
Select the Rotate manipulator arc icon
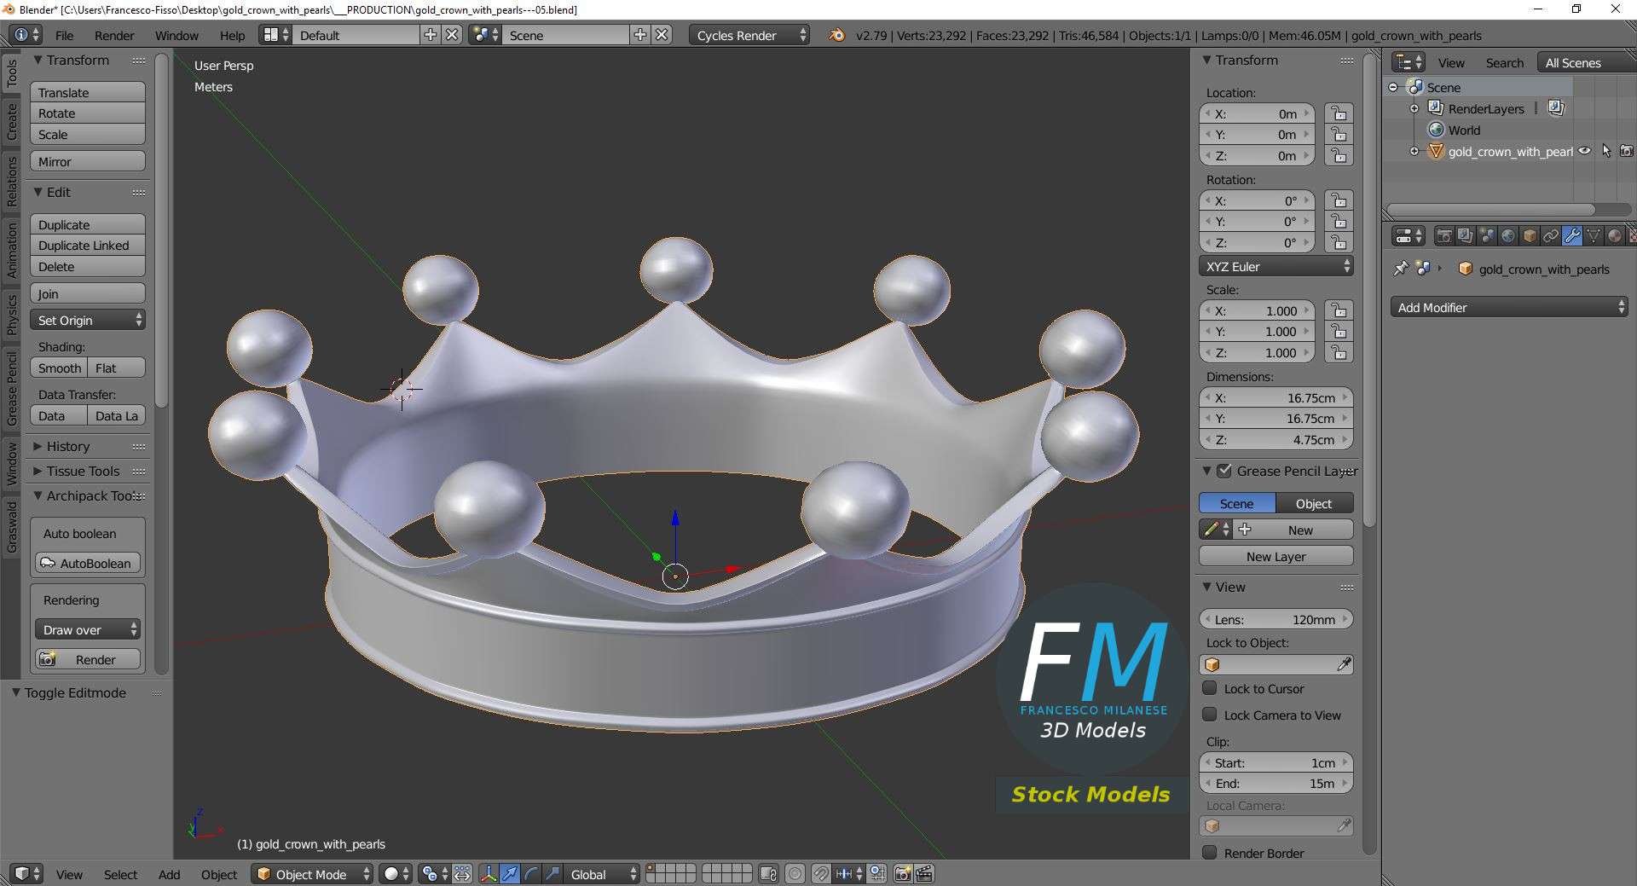click(x=531, y=874)
